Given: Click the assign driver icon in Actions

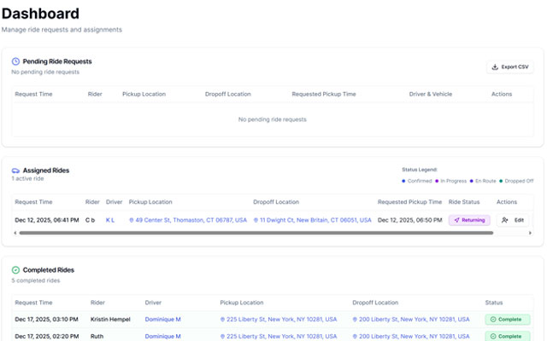Looking at the screenshot, I should (505, 220).
